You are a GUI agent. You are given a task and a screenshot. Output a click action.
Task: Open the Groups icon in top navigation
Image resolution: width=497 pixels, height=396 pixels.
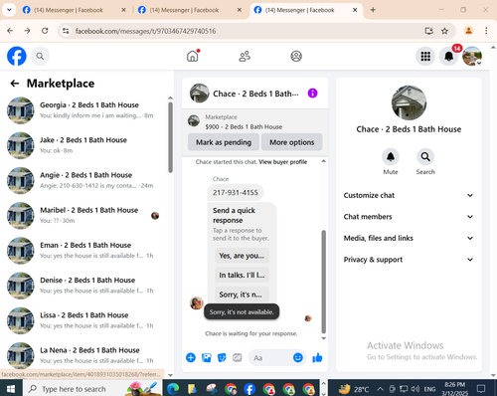(x=296, y=56)
